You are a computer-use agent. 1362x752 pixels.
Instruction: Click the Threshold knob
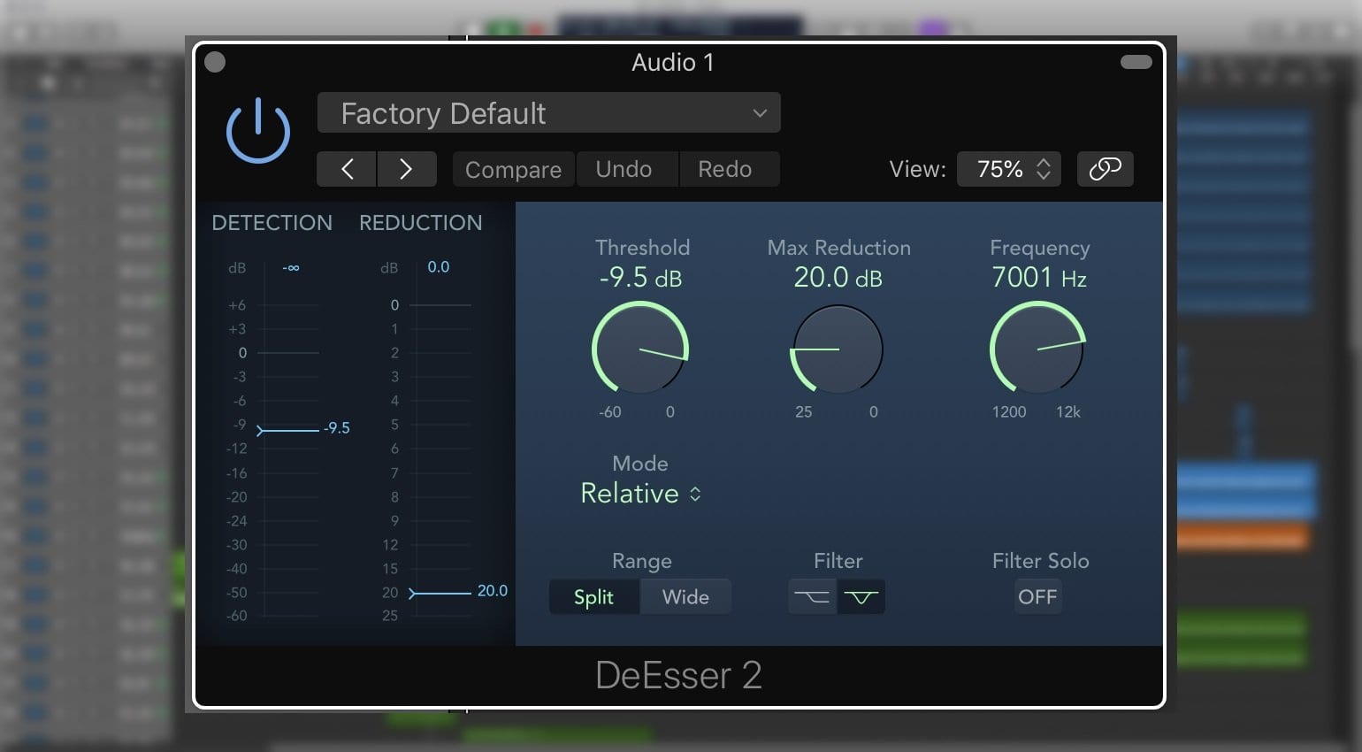coord(640,349)
